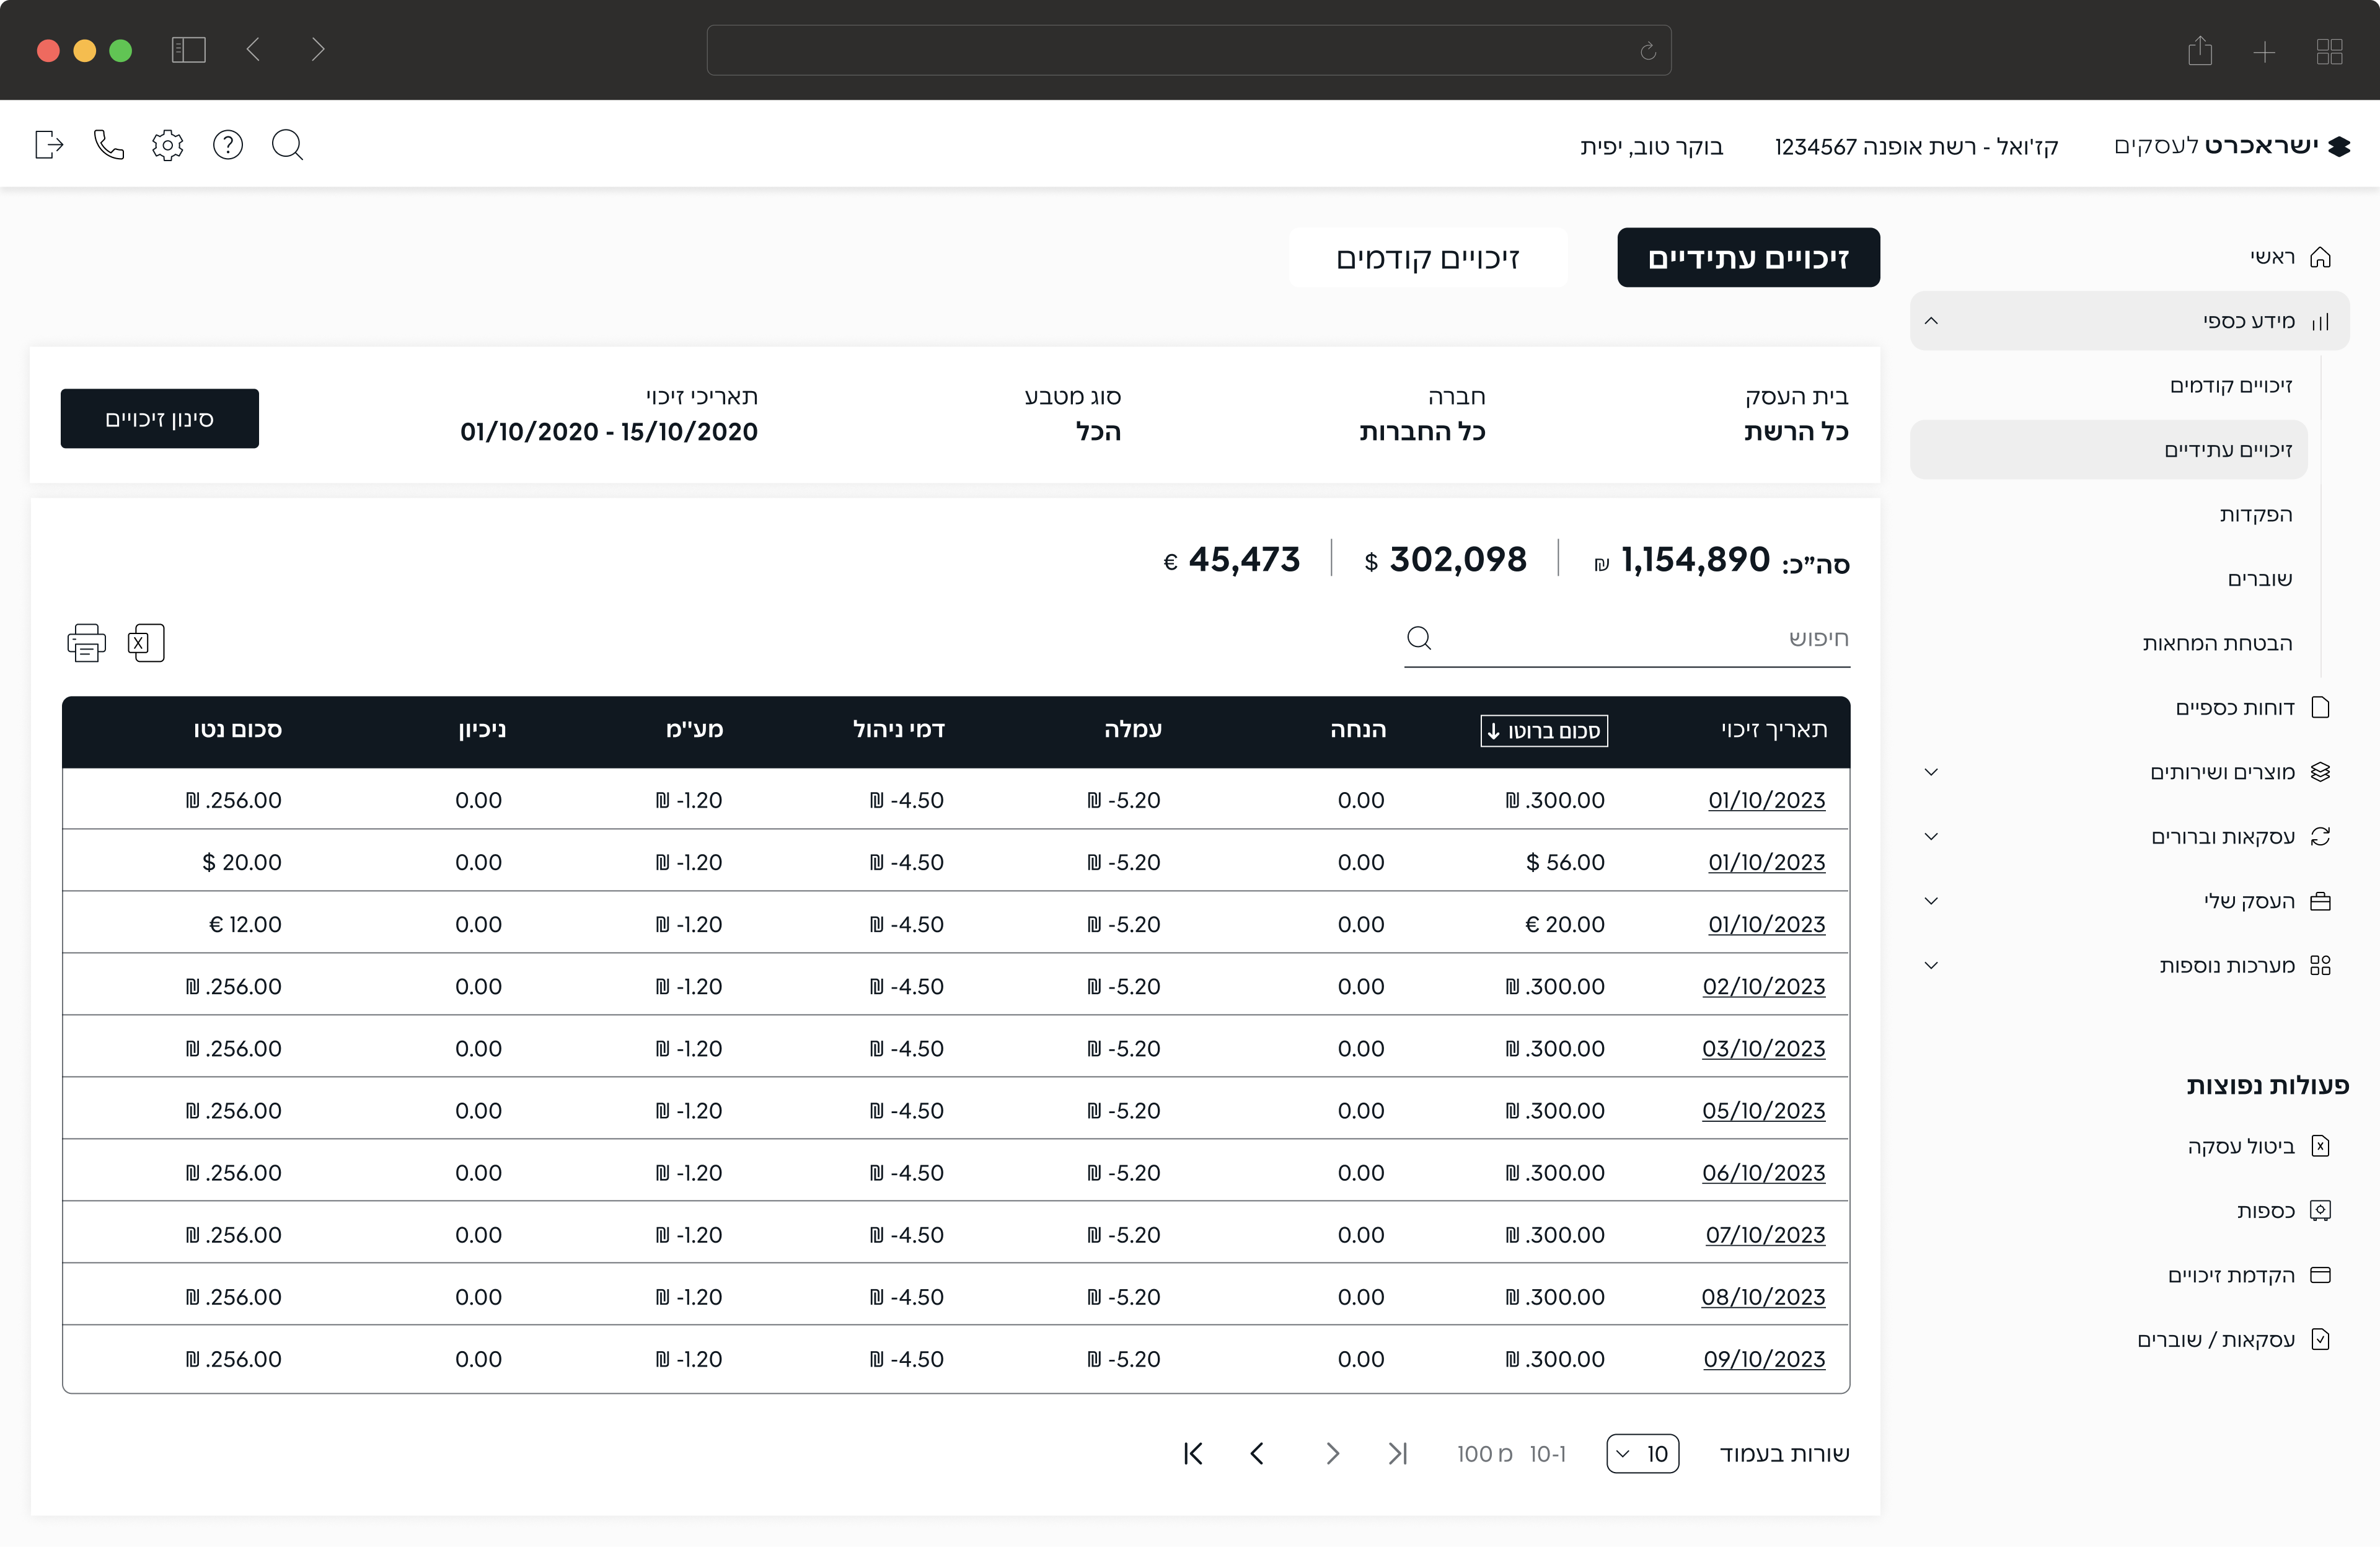The width and height of the screenshot is (2380, 1547).
Task: Print the table using the printer icon
Action: [86, 642]
